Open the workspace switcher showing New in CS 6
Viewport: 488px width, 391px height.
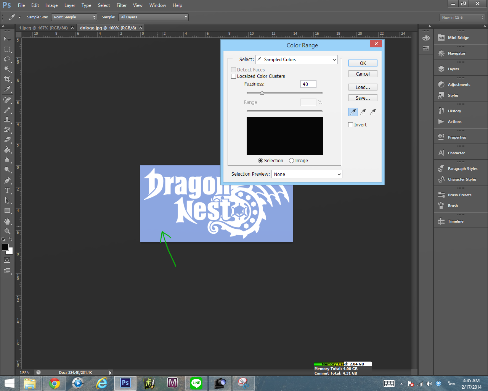click(x=462, y=18)
